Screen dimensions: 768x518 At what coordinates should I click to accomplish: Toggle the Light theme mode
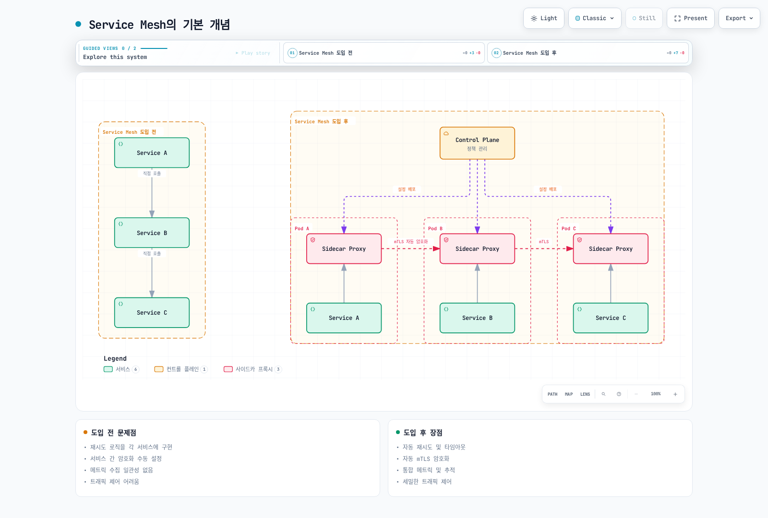point(544,18)
